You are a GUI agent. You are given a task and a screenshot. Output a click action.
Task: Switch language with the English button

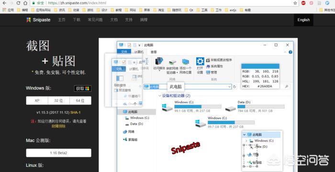303,20
